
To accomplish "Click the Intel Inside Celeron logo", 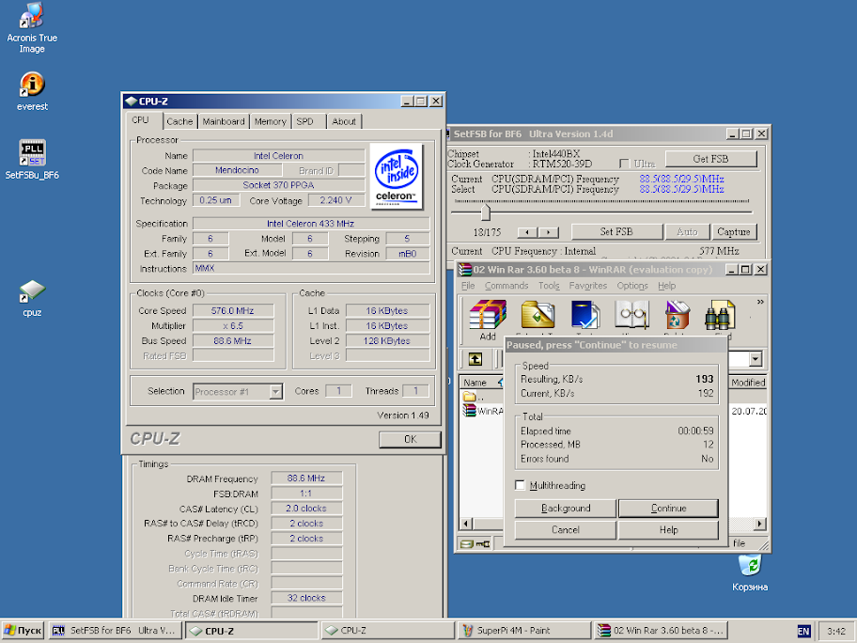I will (397, 176).
